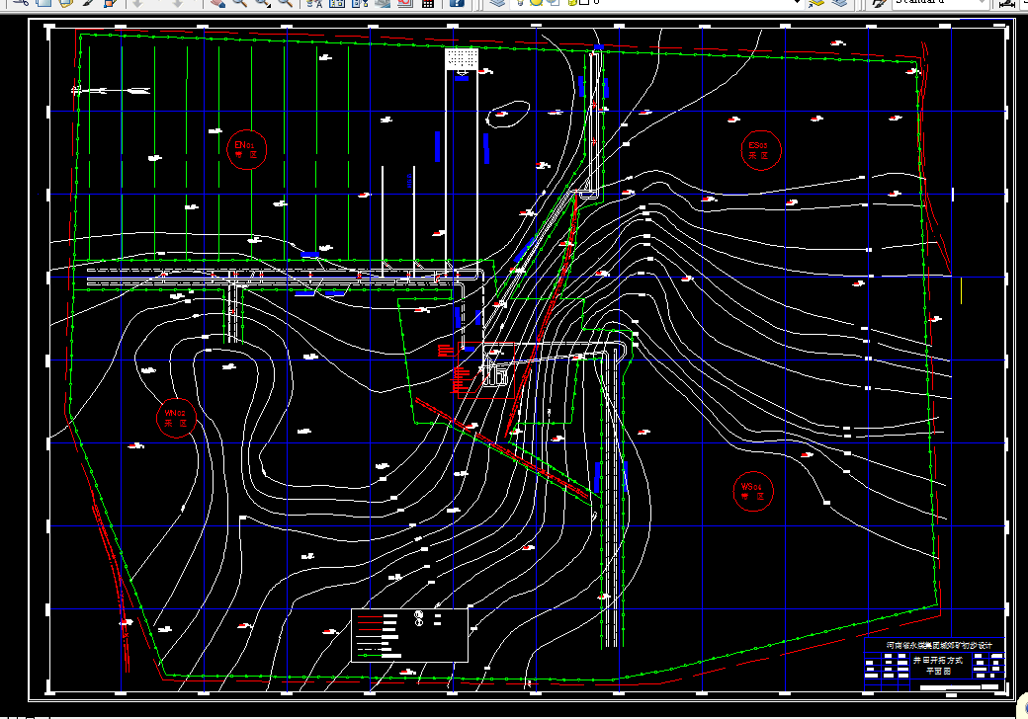
Task: Click the Layer Previous icon
Action: (838, 3)
